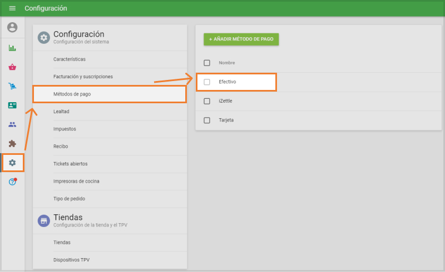
Task: Open the user account profile icon
Action: point(12,27)
